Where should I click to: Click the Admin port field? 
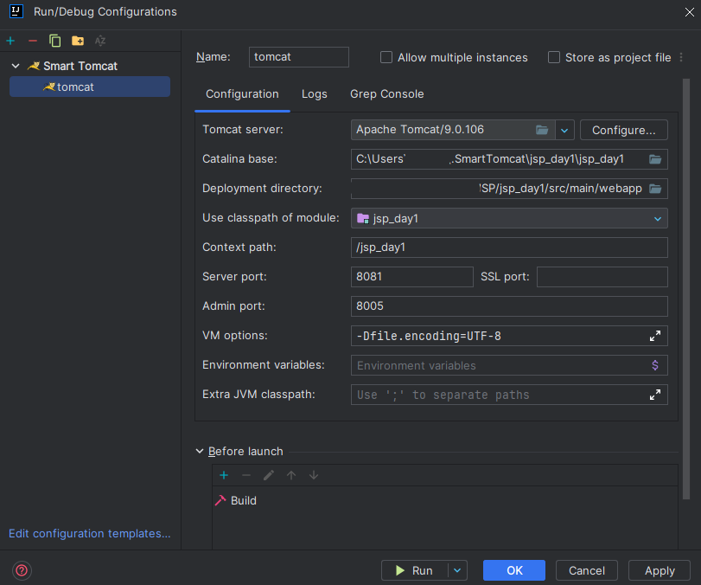tap(509, 306)
